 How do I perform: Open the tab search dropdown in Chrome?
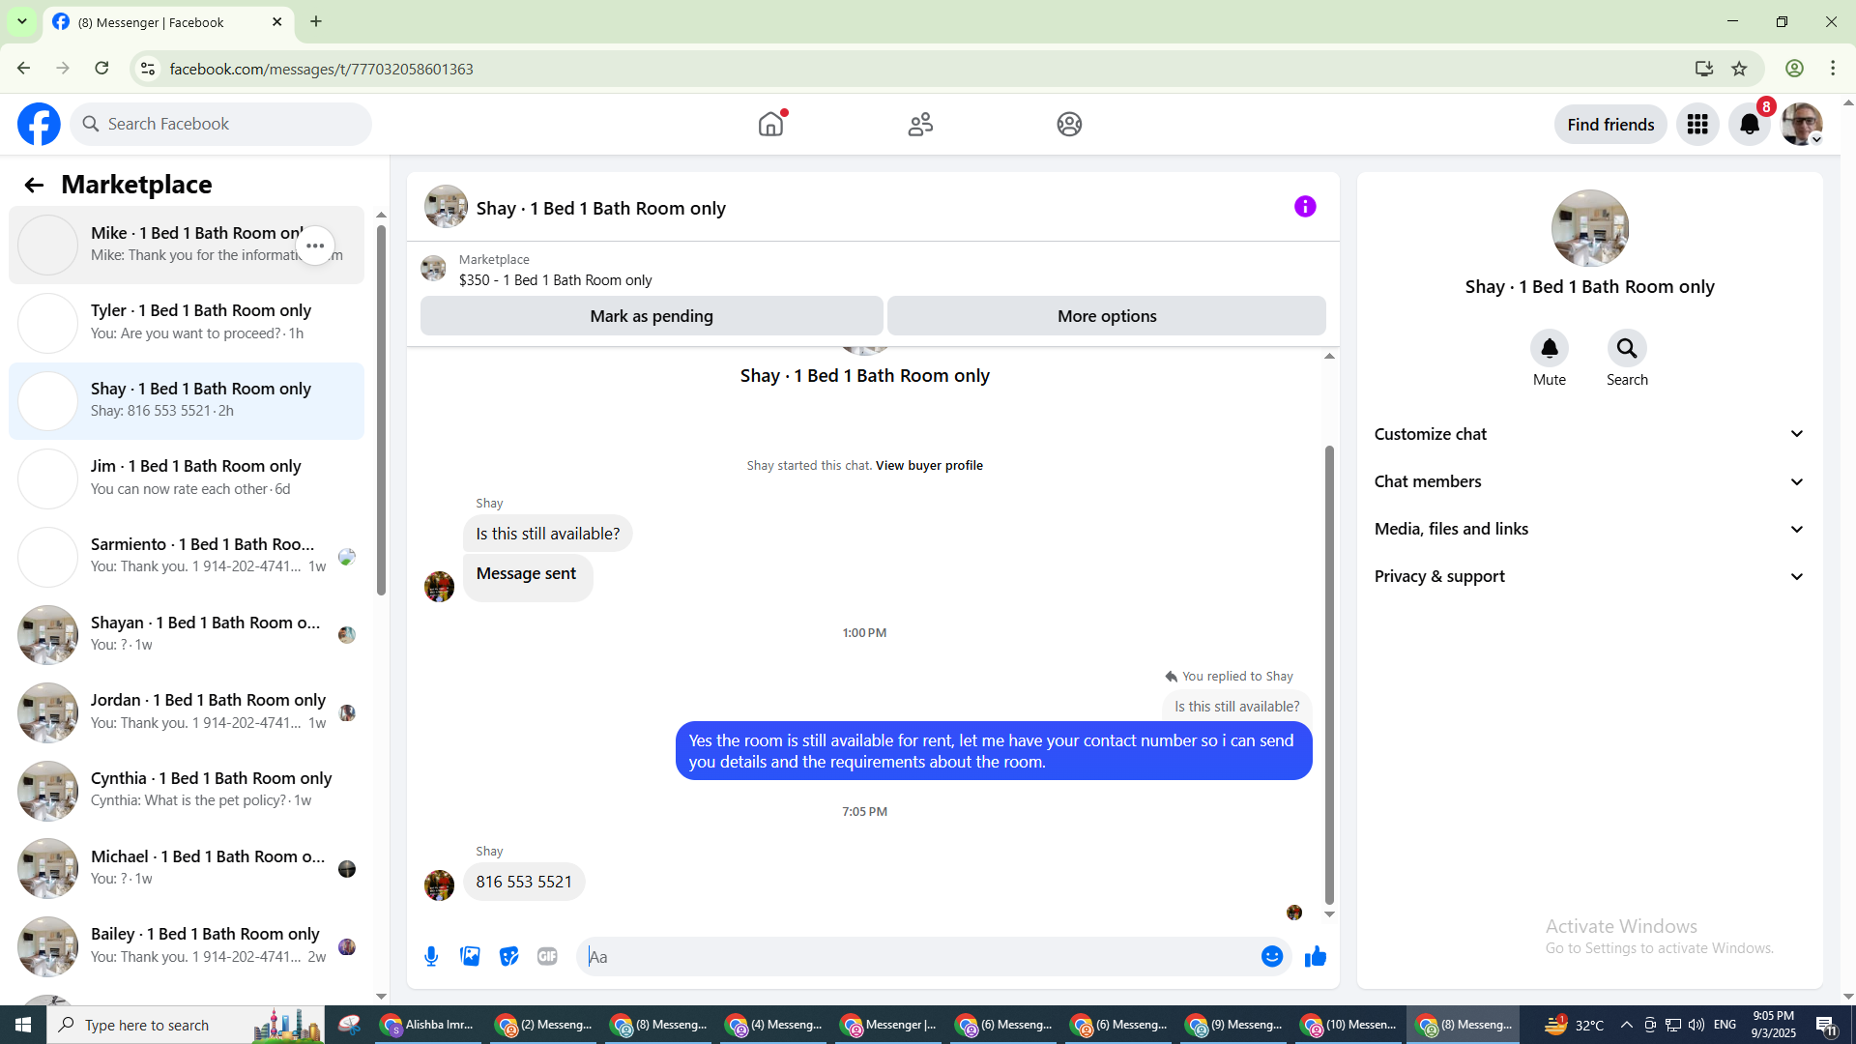[21, 21]
